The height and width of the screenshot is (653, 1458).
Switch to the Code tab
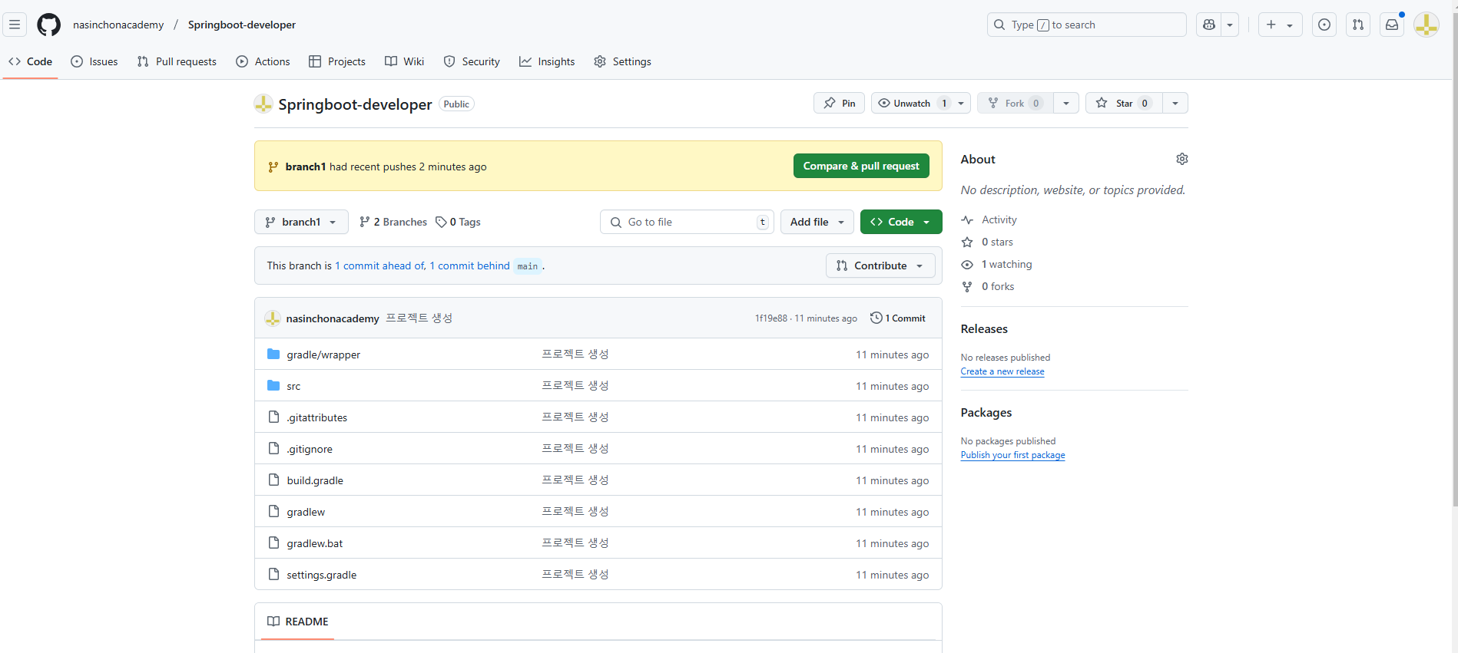[31, 61]
